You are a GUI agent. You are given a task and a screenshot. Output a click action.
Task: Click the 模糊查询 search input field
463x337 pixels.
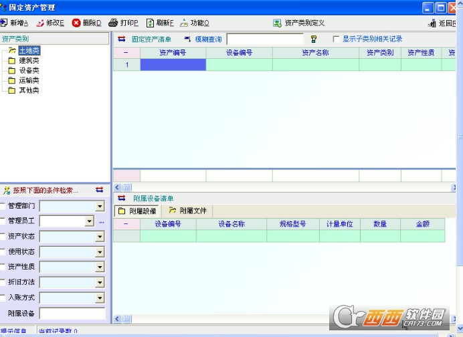click(x=265, y=39)
